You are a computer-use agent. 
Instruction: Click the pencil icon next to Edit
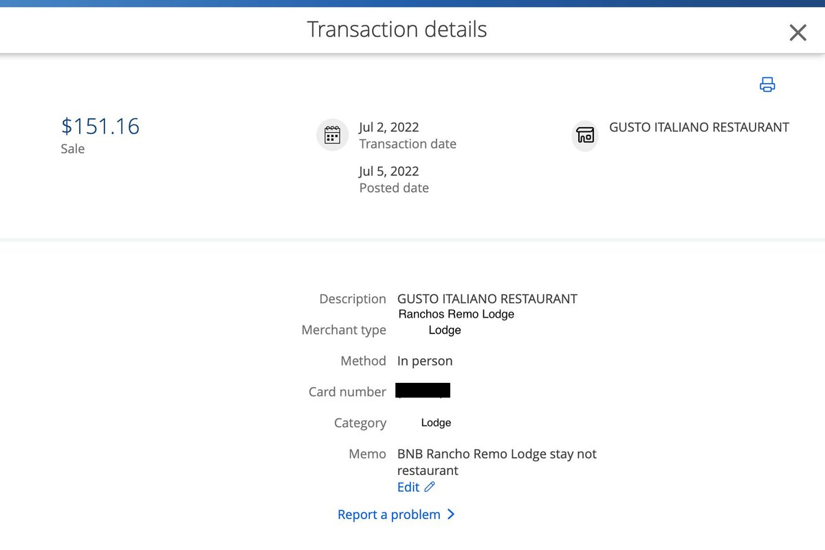click(430, 487)
